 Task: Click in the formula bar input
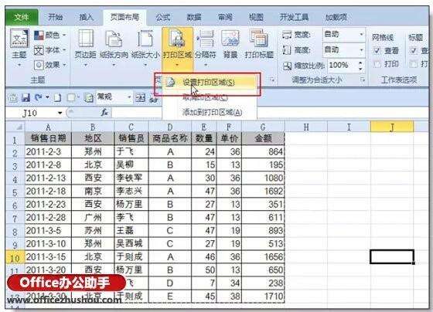point(271,113)
